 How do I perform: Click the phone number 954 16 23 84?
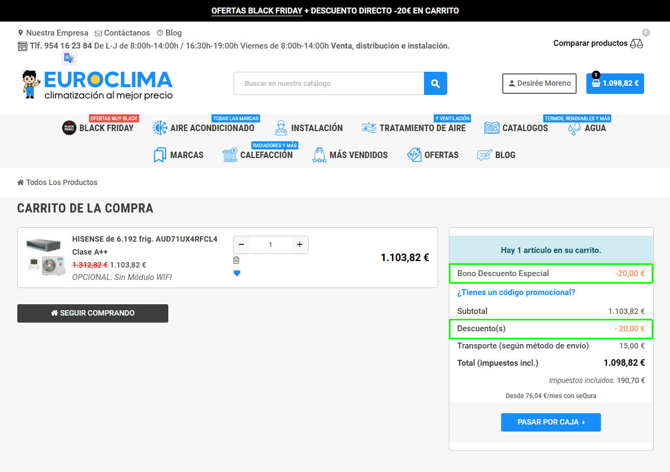(67, 46)
